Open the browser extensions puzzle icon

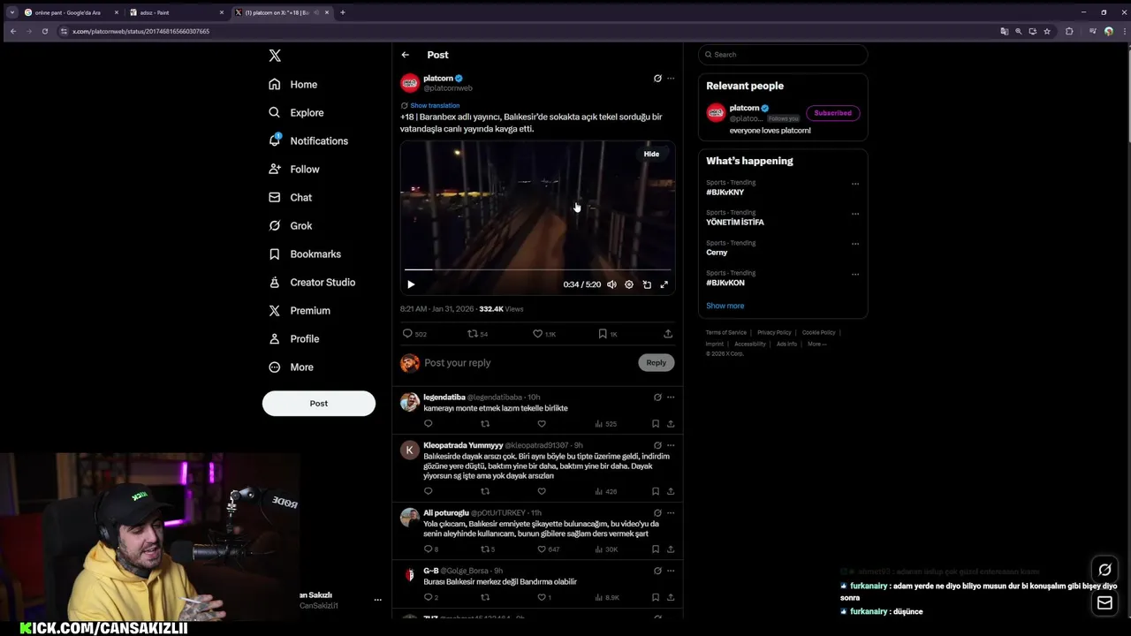tap(1069, 31)
